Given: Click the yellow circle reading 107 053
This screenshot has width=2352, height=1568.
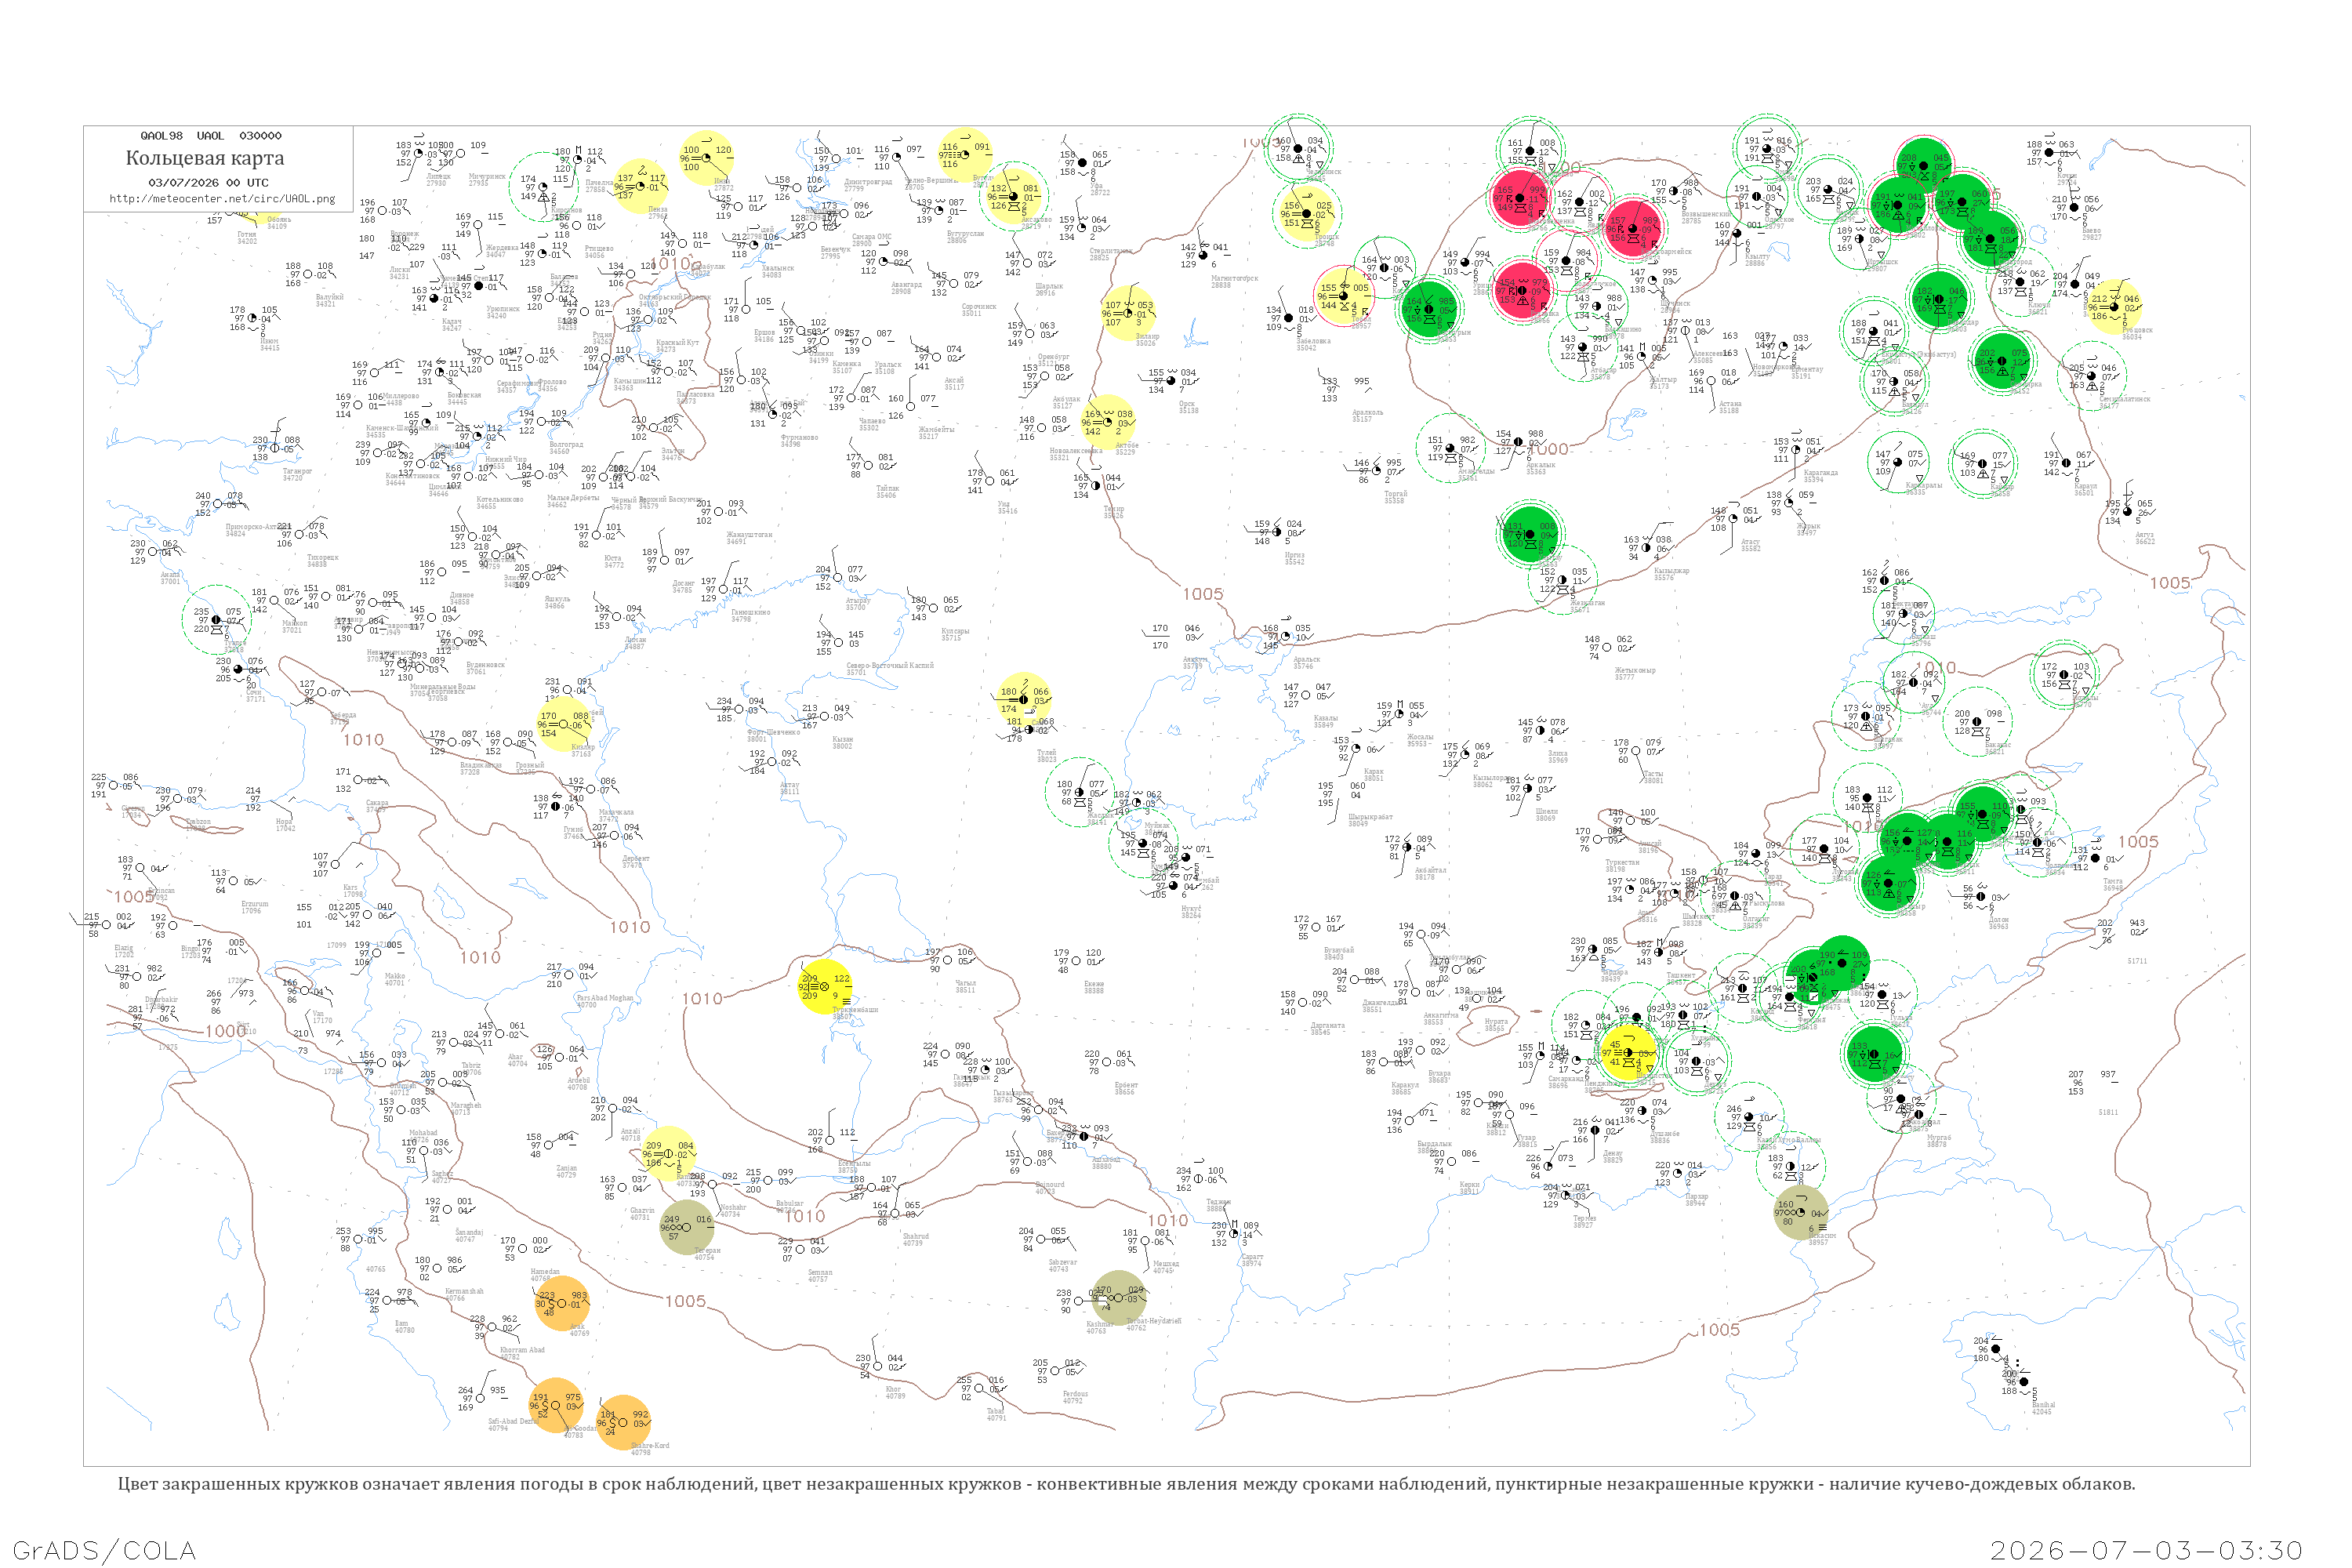Looking at the screenshot, I should pos(1128,313).
